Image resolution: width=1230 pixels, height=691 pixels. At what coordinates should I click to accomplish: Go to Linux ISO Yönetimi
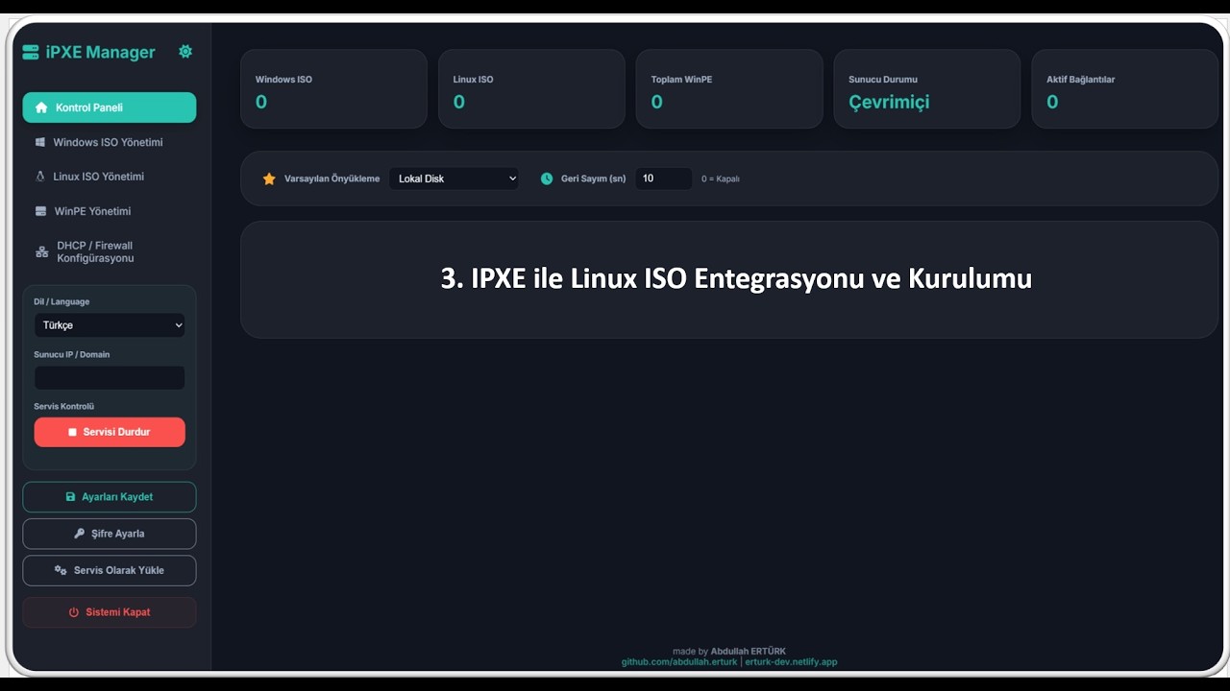point(110,177)
